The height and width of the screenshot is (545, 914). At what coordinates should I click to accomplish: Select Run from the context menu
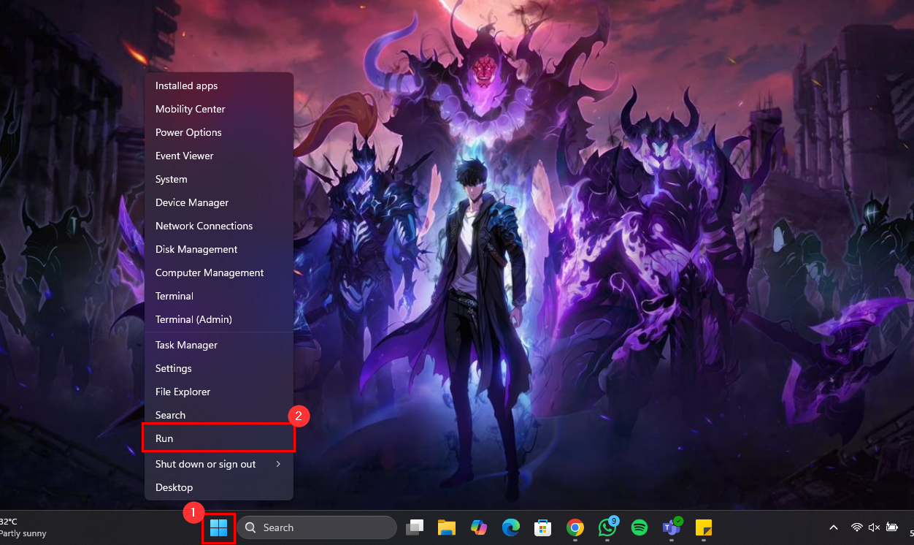click(x=218, y=438)
